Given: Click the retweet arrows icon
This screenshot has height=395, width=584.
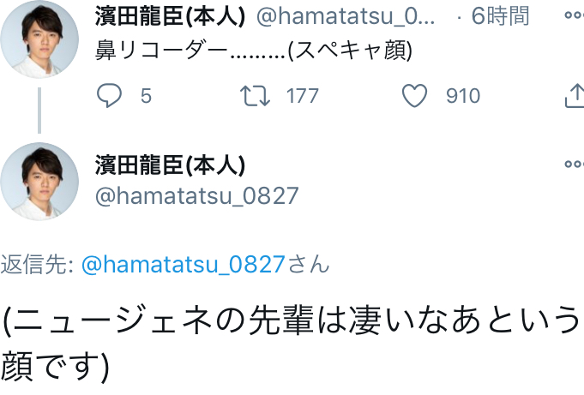Looking at the screenshot, I should point(256,95).
